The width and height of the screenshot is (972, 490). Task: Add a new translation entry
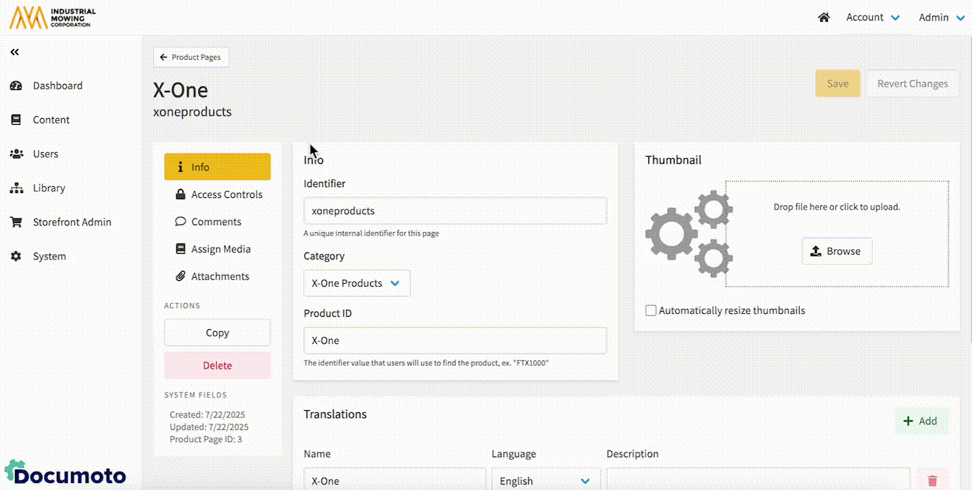[921, 421]
